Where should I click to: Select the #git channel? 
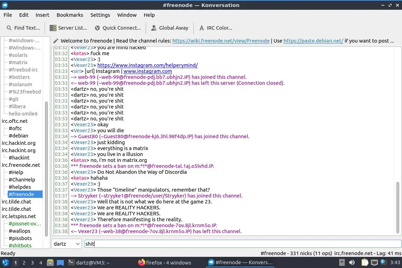click(x=14, y=99)
